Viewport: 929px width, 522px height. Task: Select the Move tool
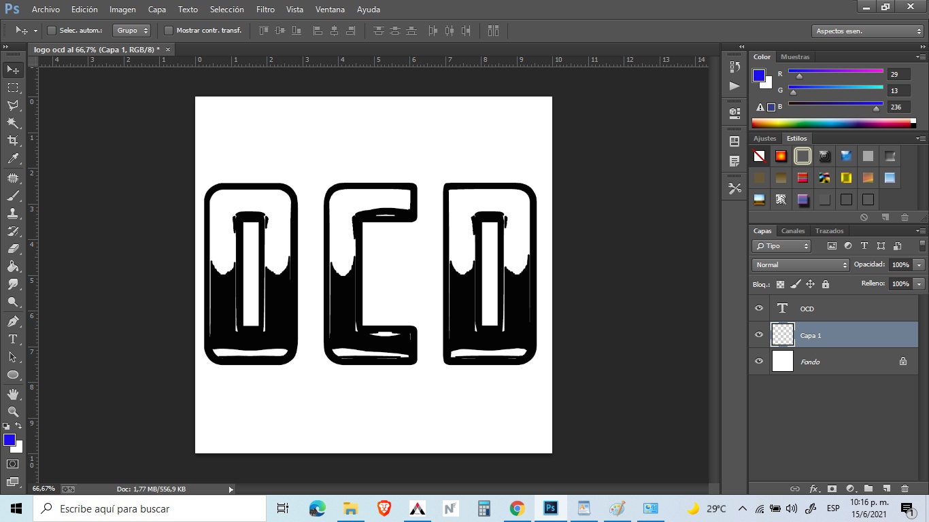[x=13, y=69]
